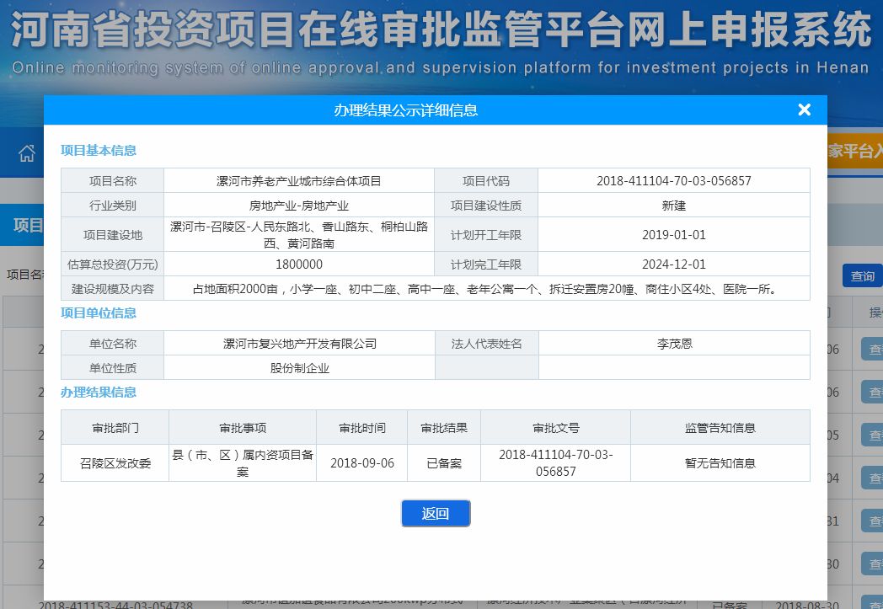The height and width of the screenshot is (609, 883).
Task: Click the 单位名称 label cell
Action: click(x=113, y=344)
